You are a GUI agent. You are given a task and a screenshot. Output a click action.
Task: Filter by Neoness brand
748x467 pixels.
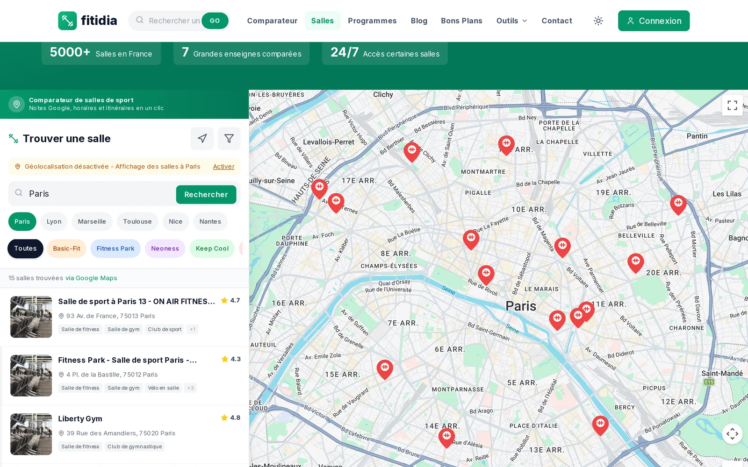(x=165, y=248)
